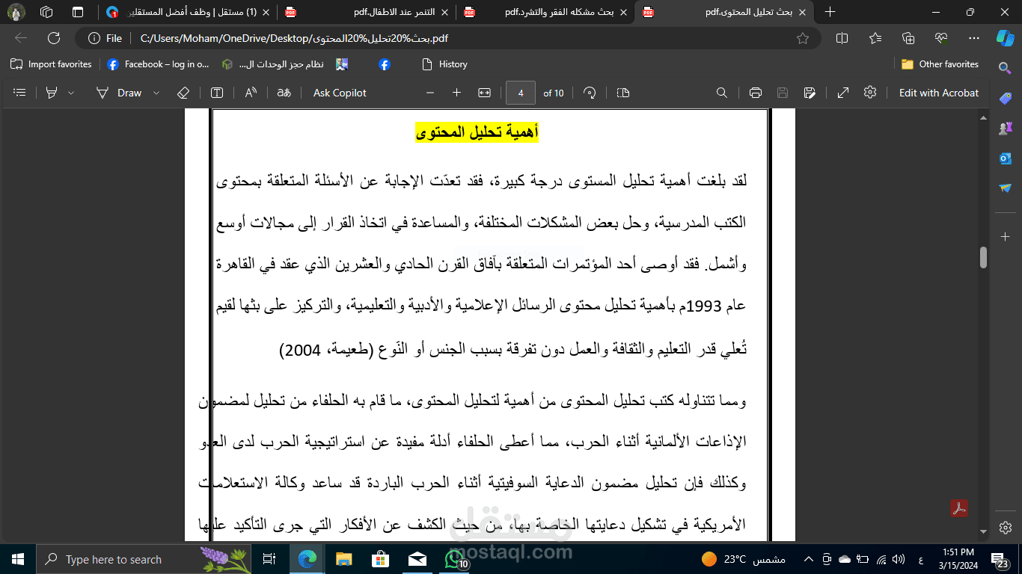The width and height of the screenshot is (1022, 574).
Task: Choose the Add text tool
Action: 217,93
